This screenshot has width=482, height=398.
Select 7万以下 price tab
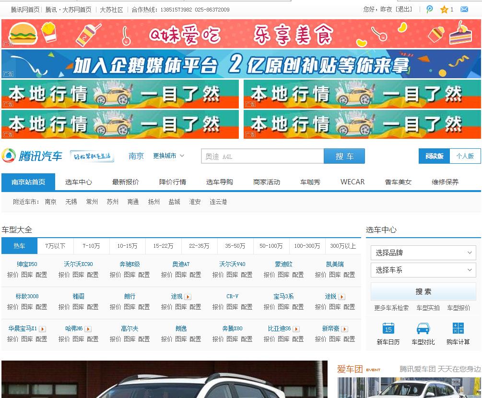55,246
